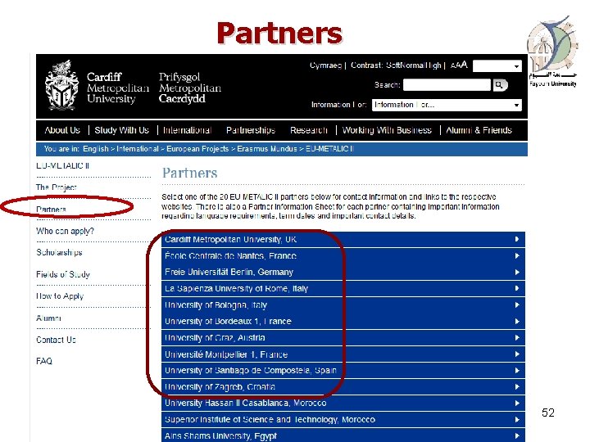The height and width of the screenshot is (442, 590).
Task: Open the FAQ sidebar link
Action: (44, 361)
